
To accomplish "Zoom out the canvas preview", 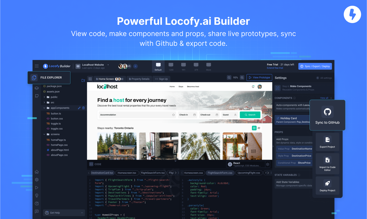I will pyautogui.click(x=229, y=78).
